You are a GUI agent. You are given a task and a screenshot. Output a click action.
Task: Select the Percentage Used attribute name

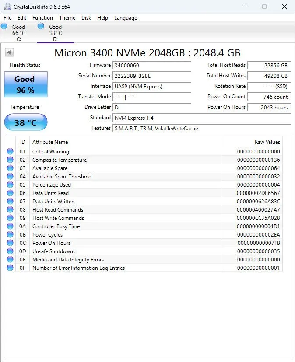[x=52, y=184]
